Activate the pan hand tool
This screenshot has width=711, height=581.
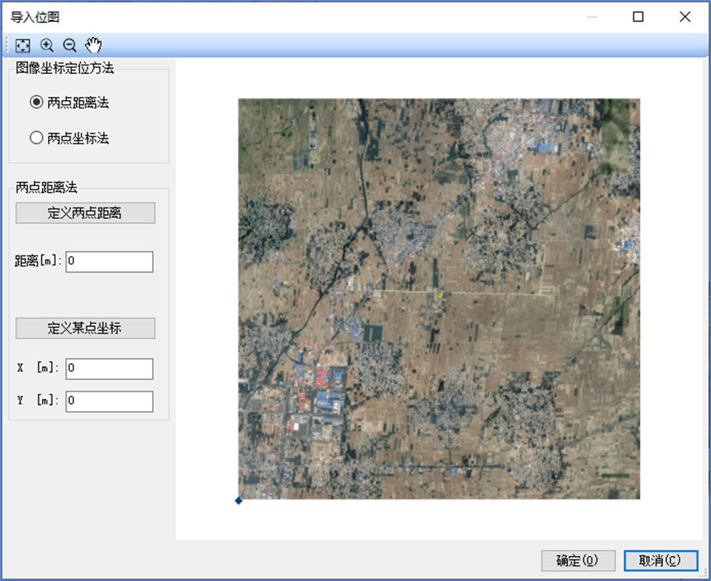coord(93,45)
